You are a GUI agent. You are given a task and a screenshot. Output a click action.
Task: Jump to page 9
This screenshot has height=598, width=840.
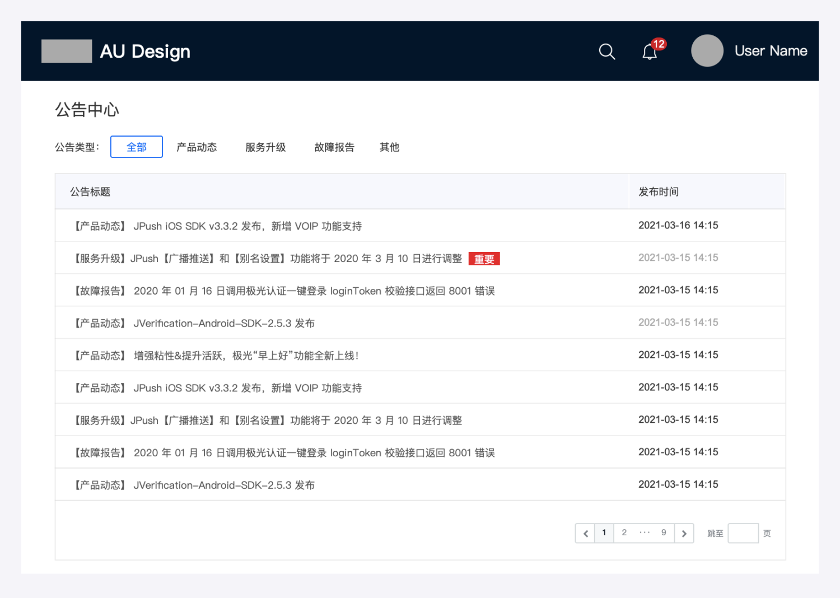664,532
